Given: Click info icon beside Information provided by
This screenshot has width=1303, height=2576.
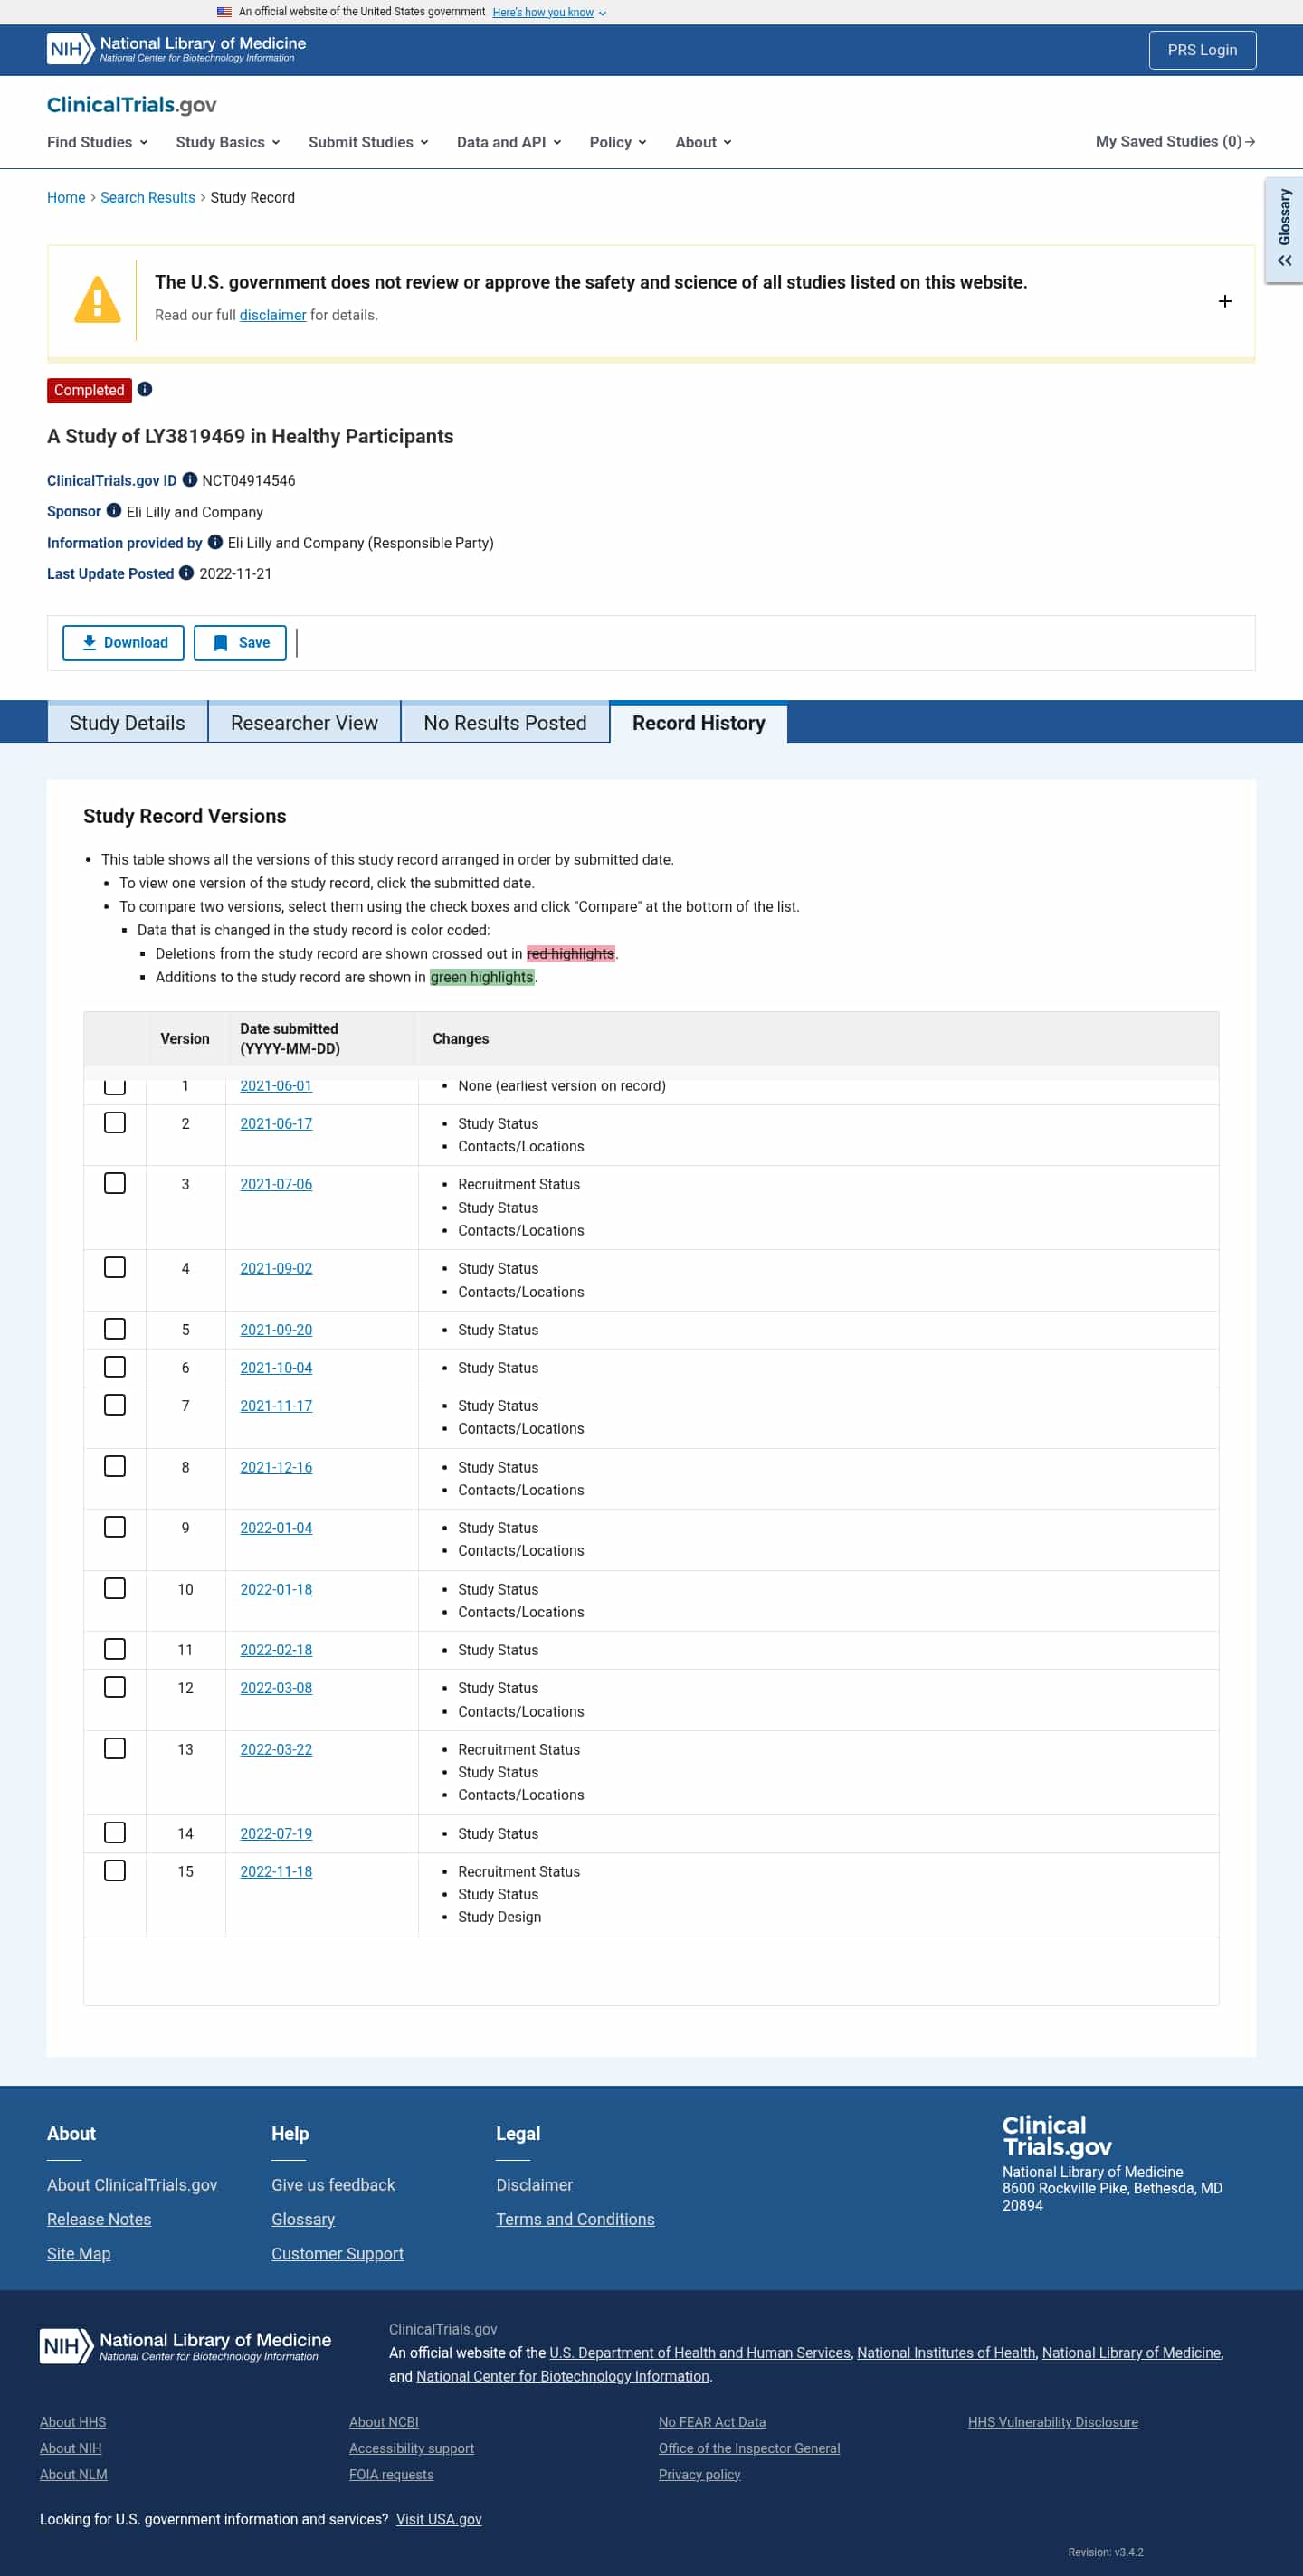Looking at the screenshot, I should pos(215,542).
